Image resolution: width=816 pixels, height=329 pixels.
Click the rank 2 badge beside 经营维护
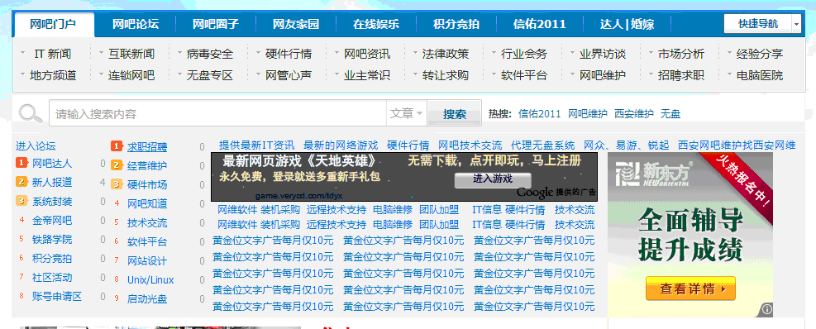click(117, 166)
